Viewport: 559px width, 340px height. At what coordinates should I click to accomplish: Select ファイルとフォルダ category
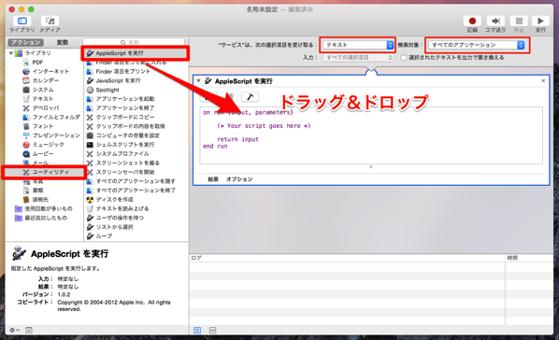coord(56,117)
